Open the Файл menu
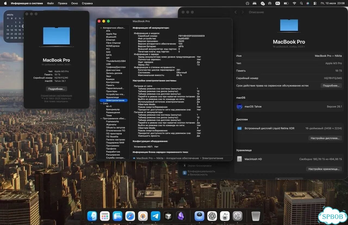 click(50, 3)
